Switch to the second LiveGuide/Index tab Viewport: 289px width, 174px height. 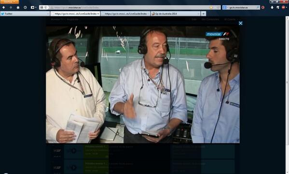coord(125,14)
